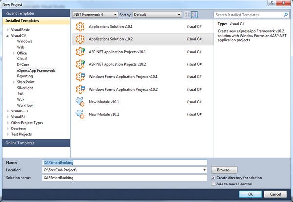Select the Web template category

[21, 47]
